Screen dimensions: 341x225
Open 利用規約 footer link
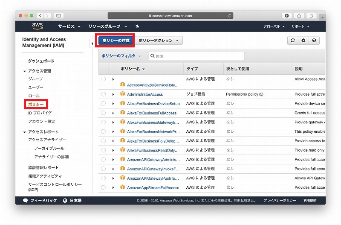click(x=310, y=200)
